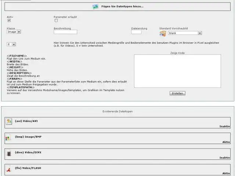Click the FLV Flash file type icon

(9, 169)
